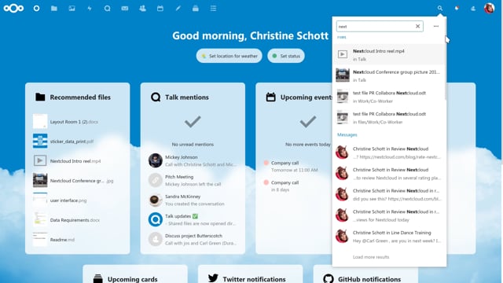This screenshot has width=503, height=283.
Task: Open the Photos app in top bar
Action: (72, 9)
